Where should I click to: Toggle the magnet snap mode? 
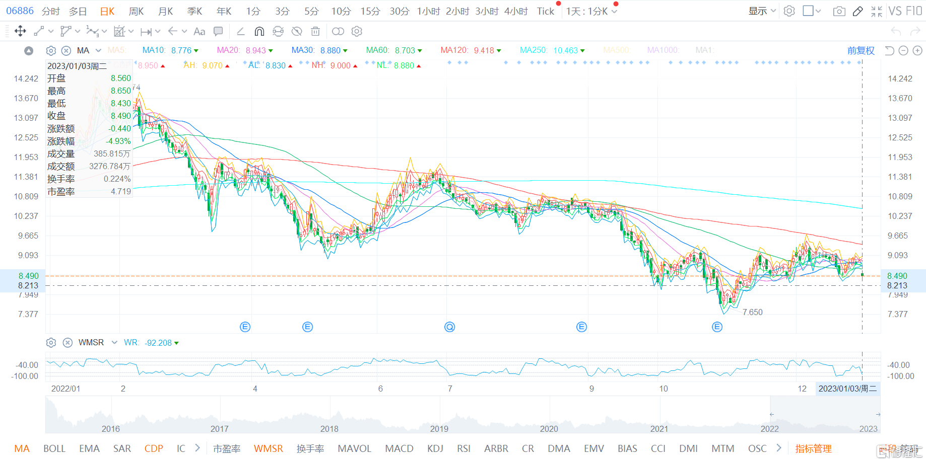click(259, 31)
